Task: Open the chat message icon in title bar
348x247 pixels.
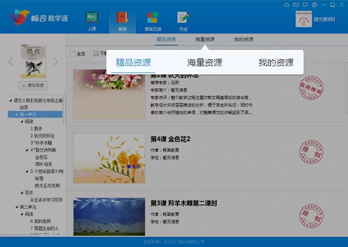Action: (305, 4)
